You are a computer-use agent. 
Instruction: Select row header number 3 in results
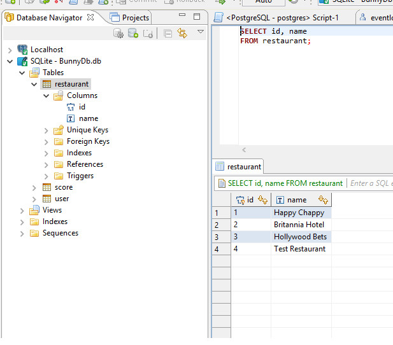point(221,237)
